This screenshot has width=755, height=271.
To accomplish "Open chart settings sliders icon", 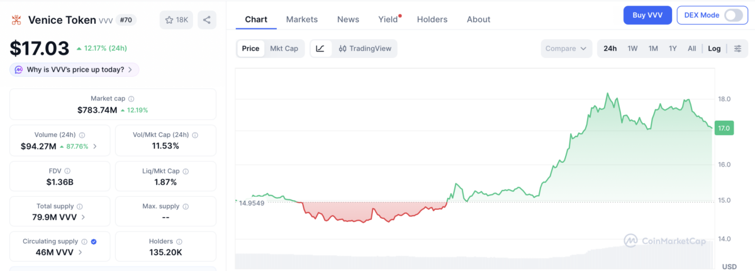I will click(737, 48).
